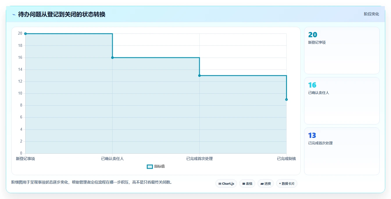Viewport: 391px width, 199px height.
Task: Click the data point at 已完成首次处理 value 13
Action: coord(199,76)
